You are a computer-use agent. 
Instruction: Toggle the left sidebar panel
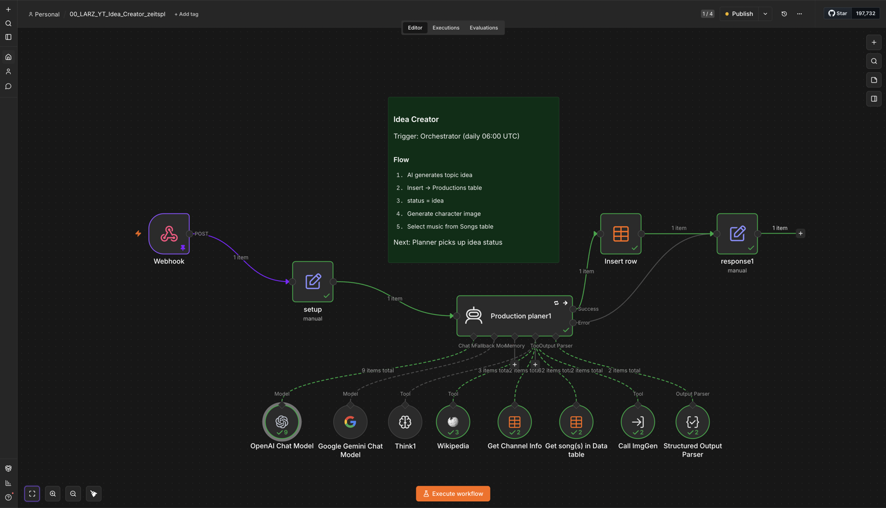click(8, 37)
